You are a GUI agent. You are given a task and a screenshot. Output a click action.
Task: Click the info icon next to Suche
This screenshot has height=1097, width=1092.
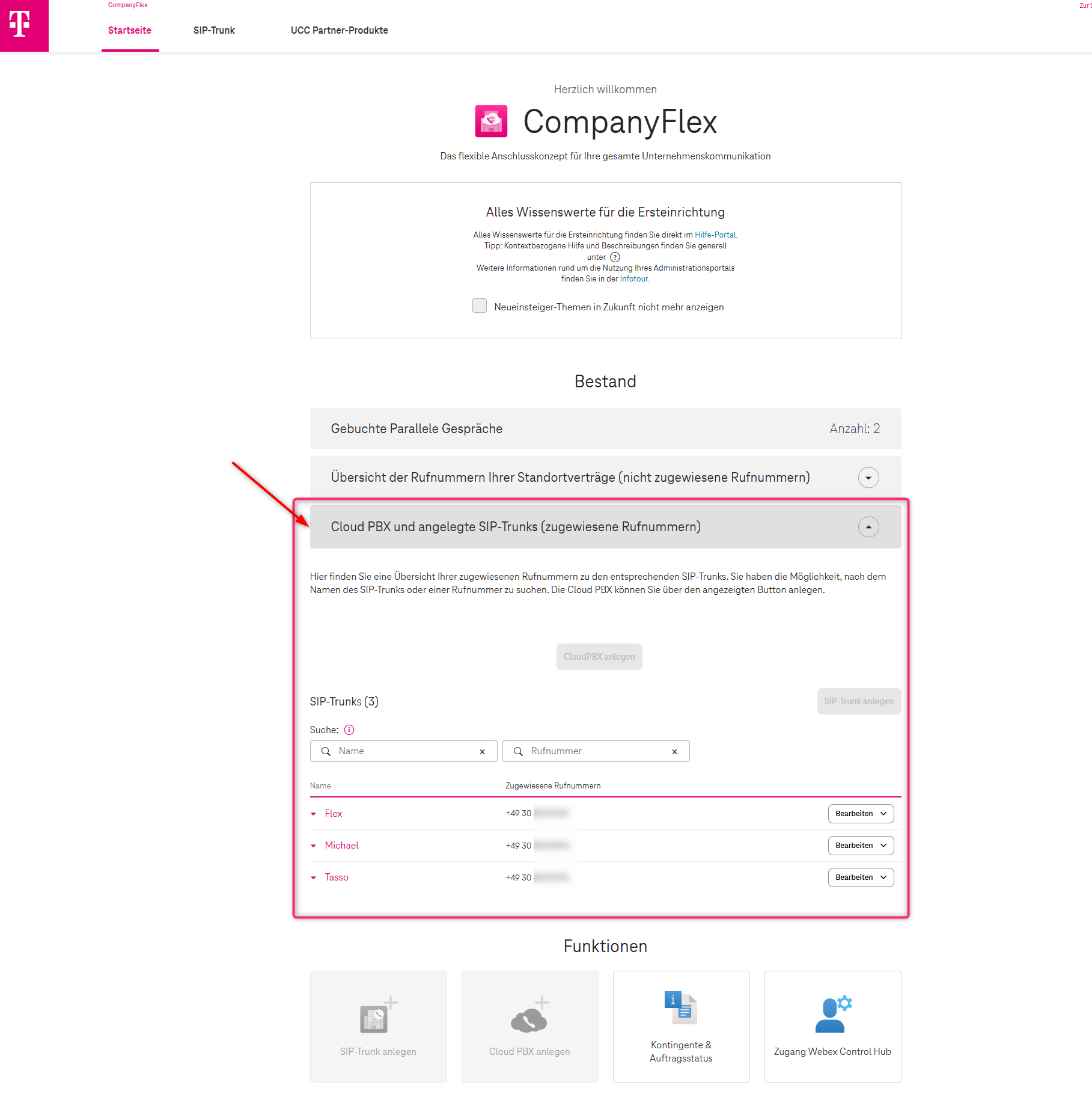tap(350, 730)
